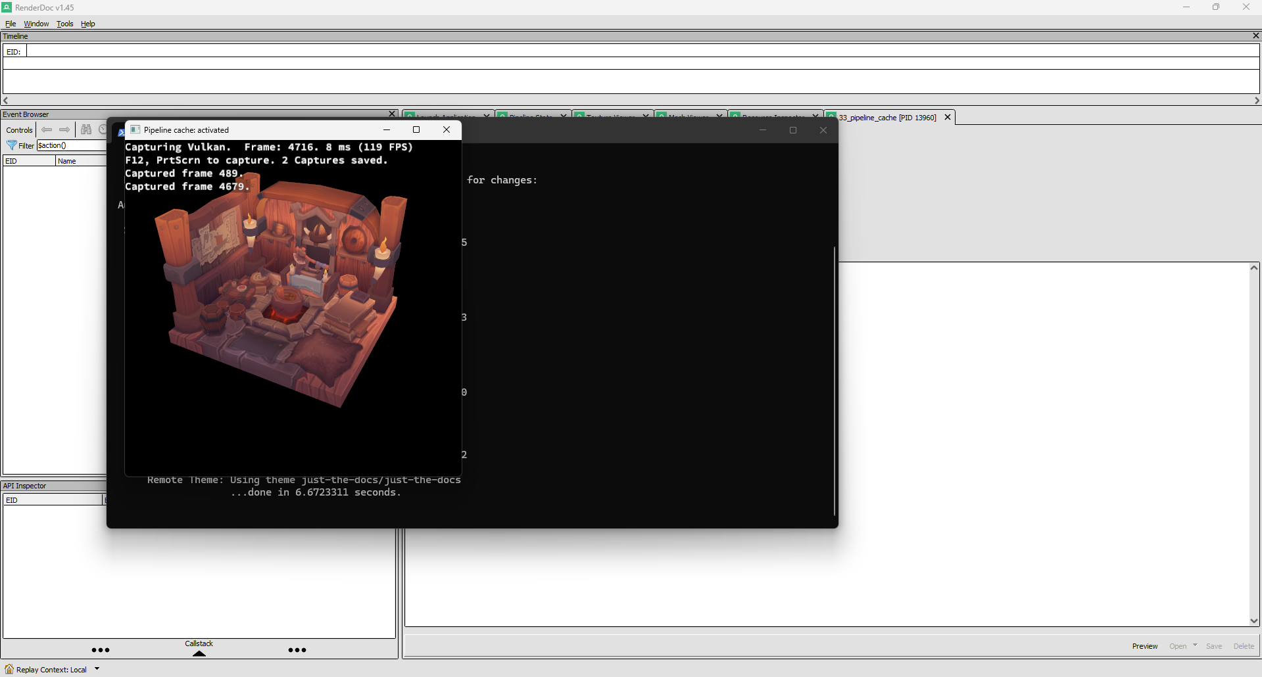
Task: Restore down the RenderDoc main window
Action: 1216,7
